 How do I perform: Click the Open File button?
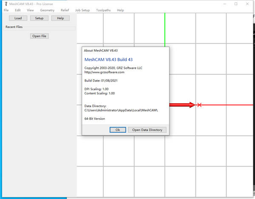pyautogui.click(x=39, y=36)
